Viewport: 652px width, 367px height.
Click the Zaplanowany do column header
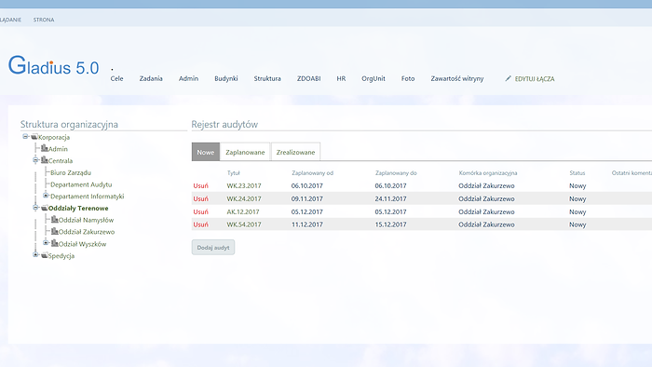tap(396, 173)
